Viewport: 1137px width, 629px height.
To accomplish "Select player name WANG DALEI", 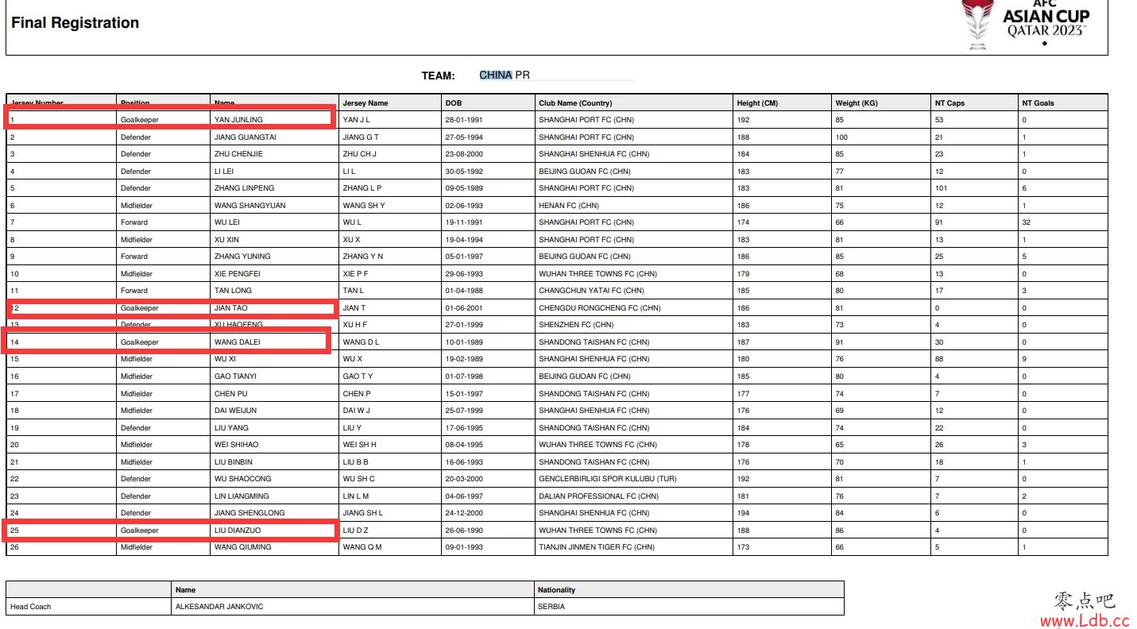I will [237, 342].
